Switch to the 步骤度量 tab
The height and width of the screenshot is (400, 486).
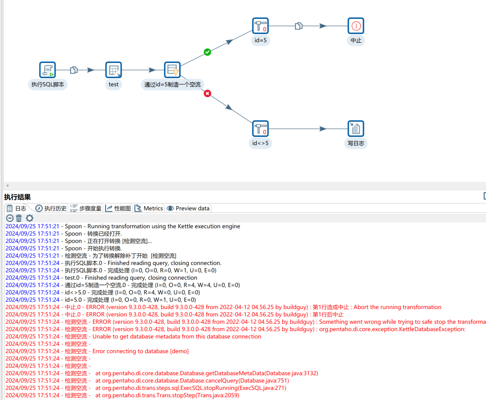86,208
